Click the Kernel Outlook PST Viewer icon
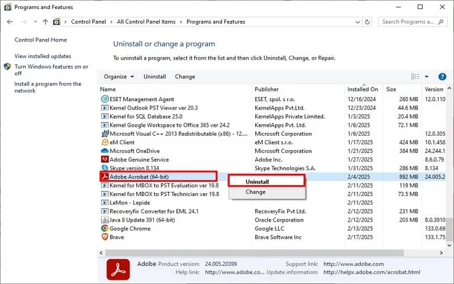This screenshot has width=454, height=284. tap(104, 108)
